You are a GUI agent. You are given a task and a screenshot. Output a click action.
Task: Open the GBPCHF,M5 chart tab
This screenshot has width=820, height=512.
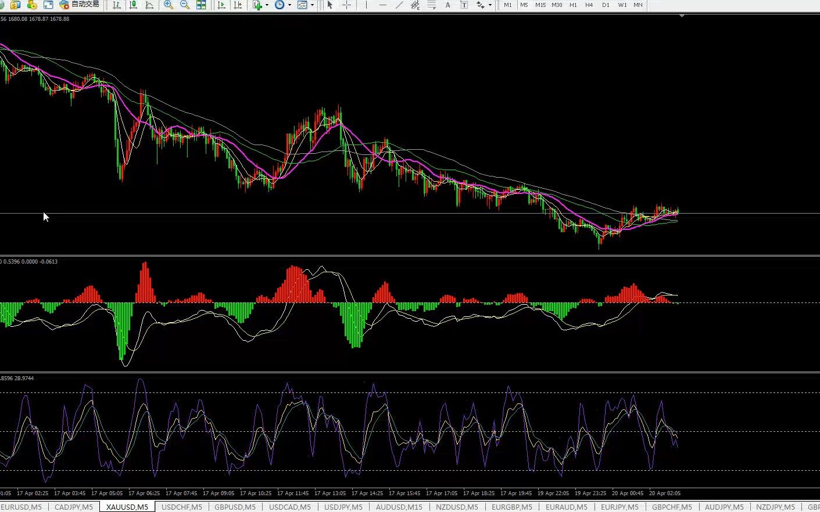coord(672,507)
